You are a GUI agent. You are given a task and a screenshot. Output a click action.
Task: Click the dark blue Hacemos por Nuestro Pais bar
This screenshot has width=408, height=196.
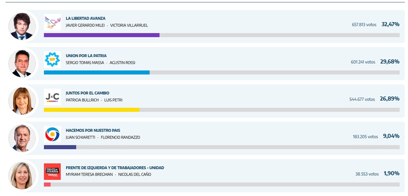click(60, 147)
